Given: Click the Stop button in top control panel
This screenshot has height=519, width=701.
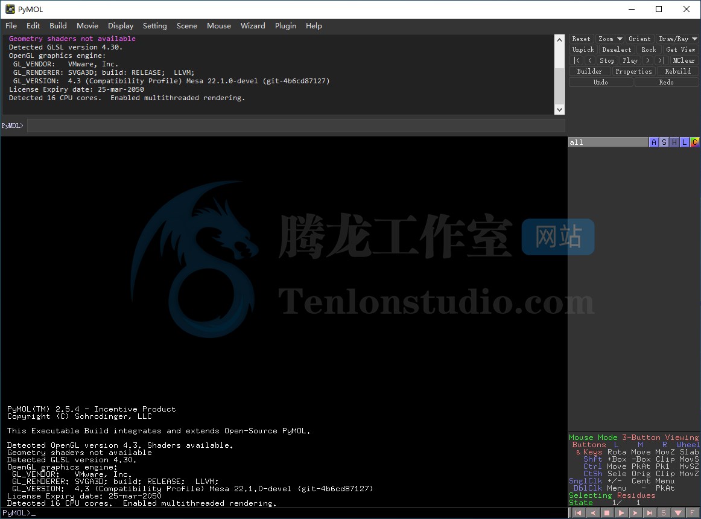Looking at the screenshot, I should (x=607, y=60).
